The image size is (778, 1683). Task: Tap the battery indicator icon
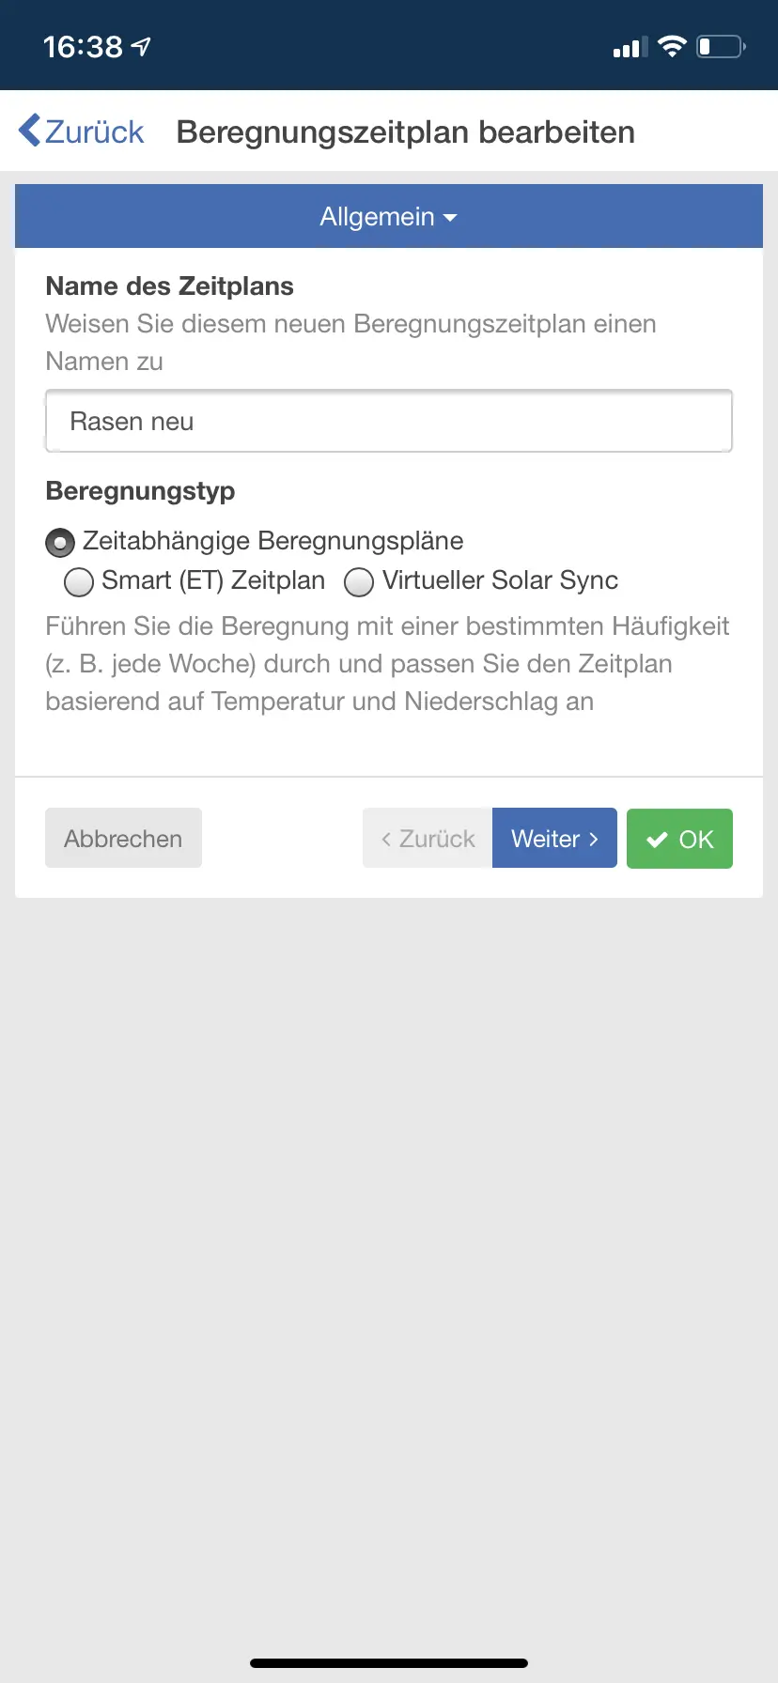point(721,46)
